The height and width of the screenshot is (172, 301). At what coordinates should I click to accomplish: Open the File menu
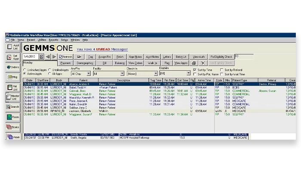tap(12, 40)
